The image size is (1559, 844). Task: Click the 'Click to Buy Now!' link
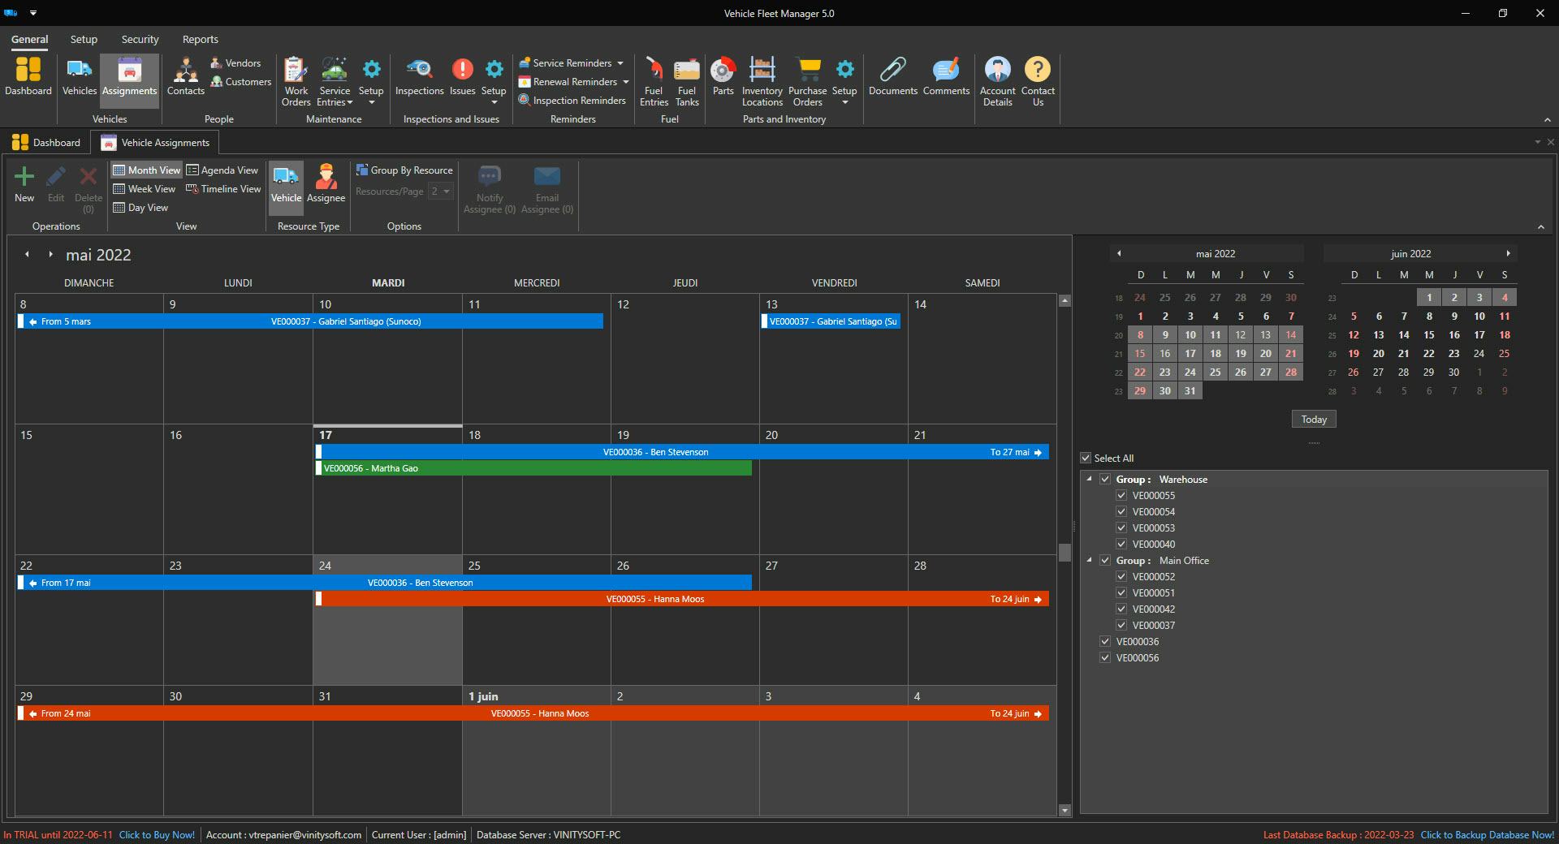point(157,835)
